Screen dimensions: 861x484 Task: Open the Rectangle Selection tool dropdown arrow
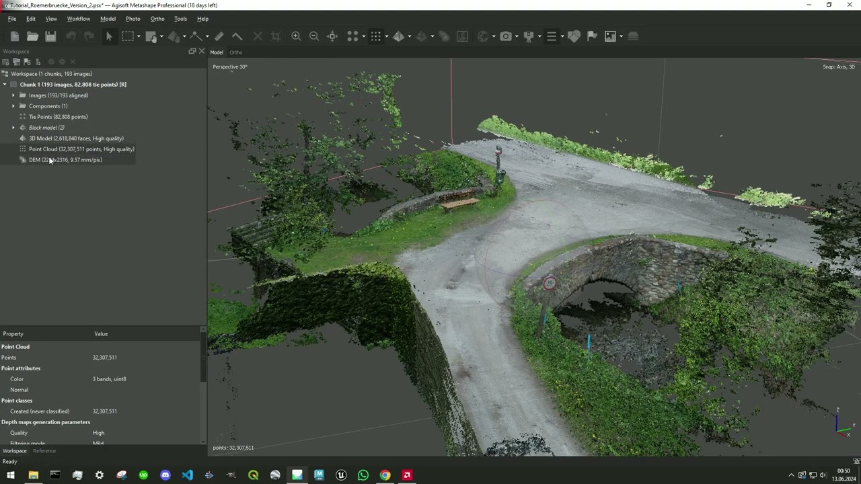(x=138, y=36)
